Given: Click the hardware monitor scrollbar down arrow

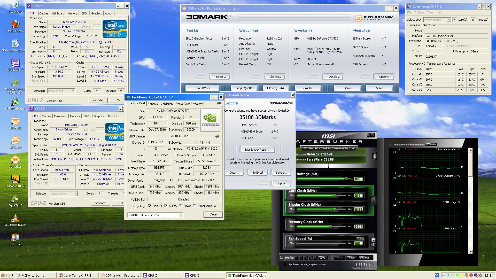Looking at the screenshot, I should (x=470, y=252).
